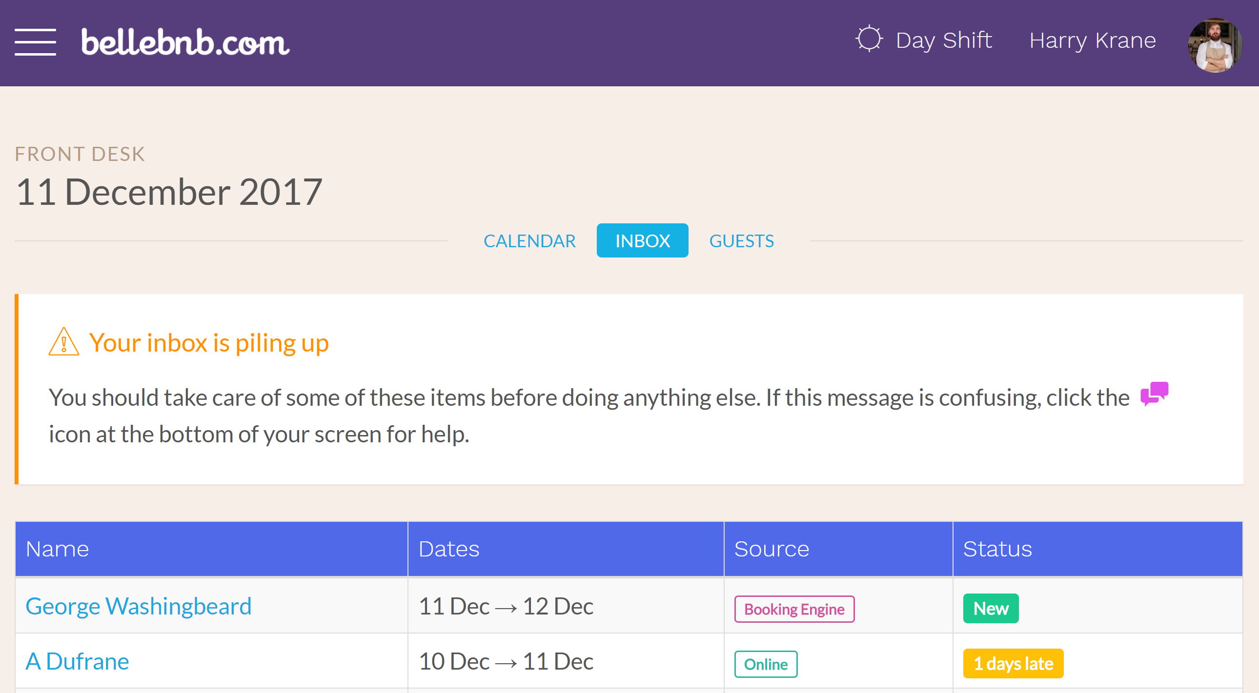Expand the Name column header

tap(57, 547)
